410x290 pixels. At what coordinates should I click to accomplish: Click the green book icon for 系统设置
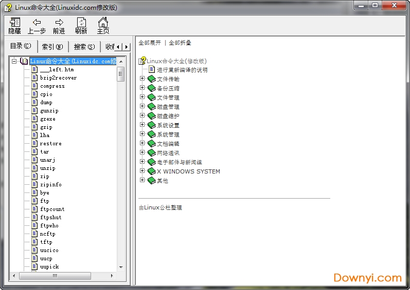(x=151, y=125)
